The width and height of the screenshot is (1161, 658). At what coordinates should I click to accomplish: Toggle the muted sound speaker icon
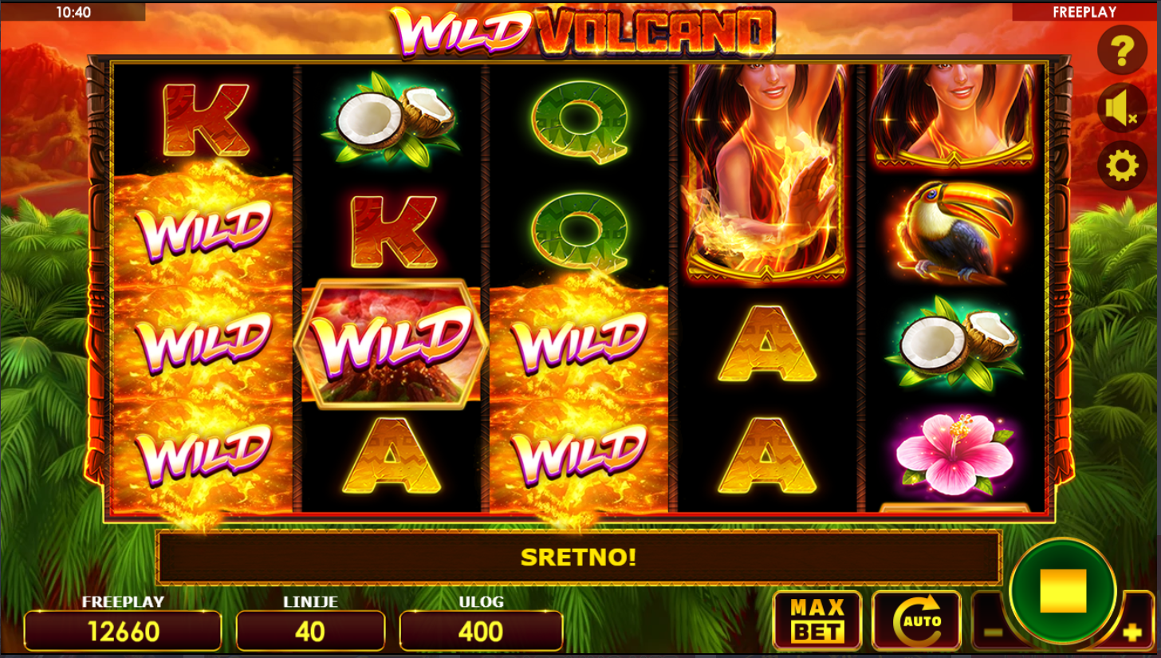pos(1122,108)
